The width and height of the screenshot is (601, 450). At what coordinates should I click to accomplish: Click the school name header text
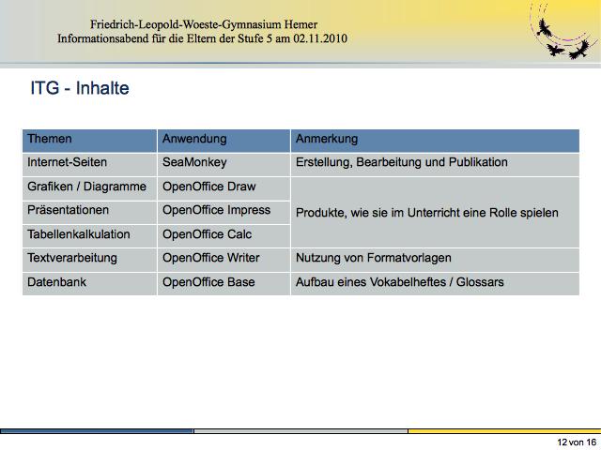click(x=217, y=23)
